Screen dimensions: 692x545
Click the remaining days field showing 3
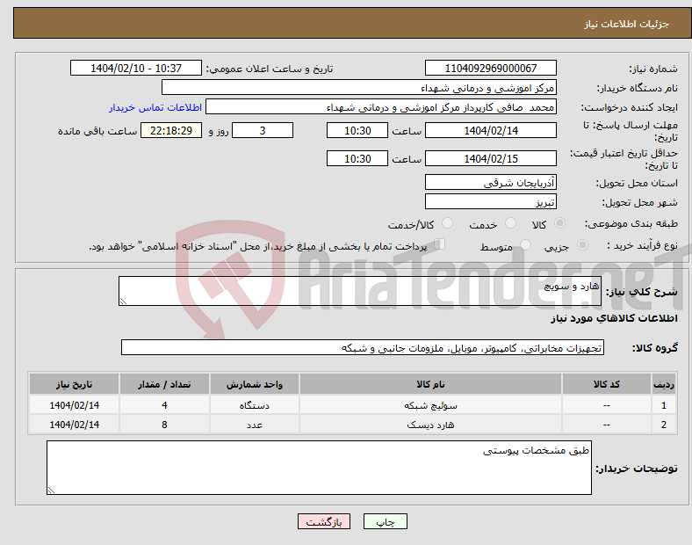click(263, 130)
